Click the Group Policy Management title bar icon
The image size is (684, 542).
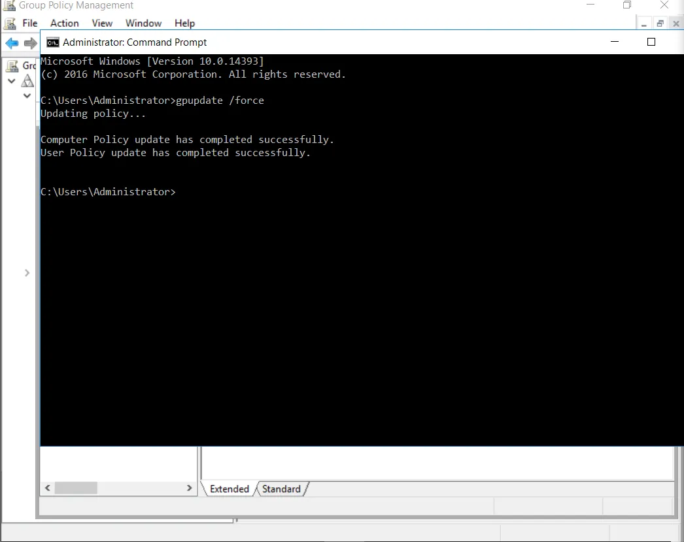coord(9,5)
